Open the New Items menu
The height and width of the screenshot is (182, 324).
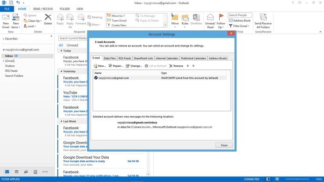tap(16, 21)
